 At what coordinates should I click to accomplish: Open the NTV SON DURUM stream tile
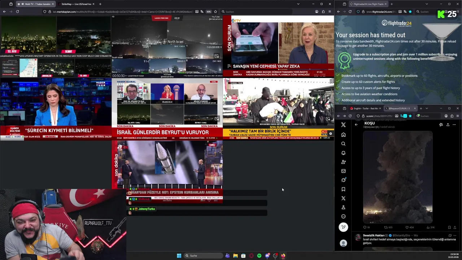(278, 47)
